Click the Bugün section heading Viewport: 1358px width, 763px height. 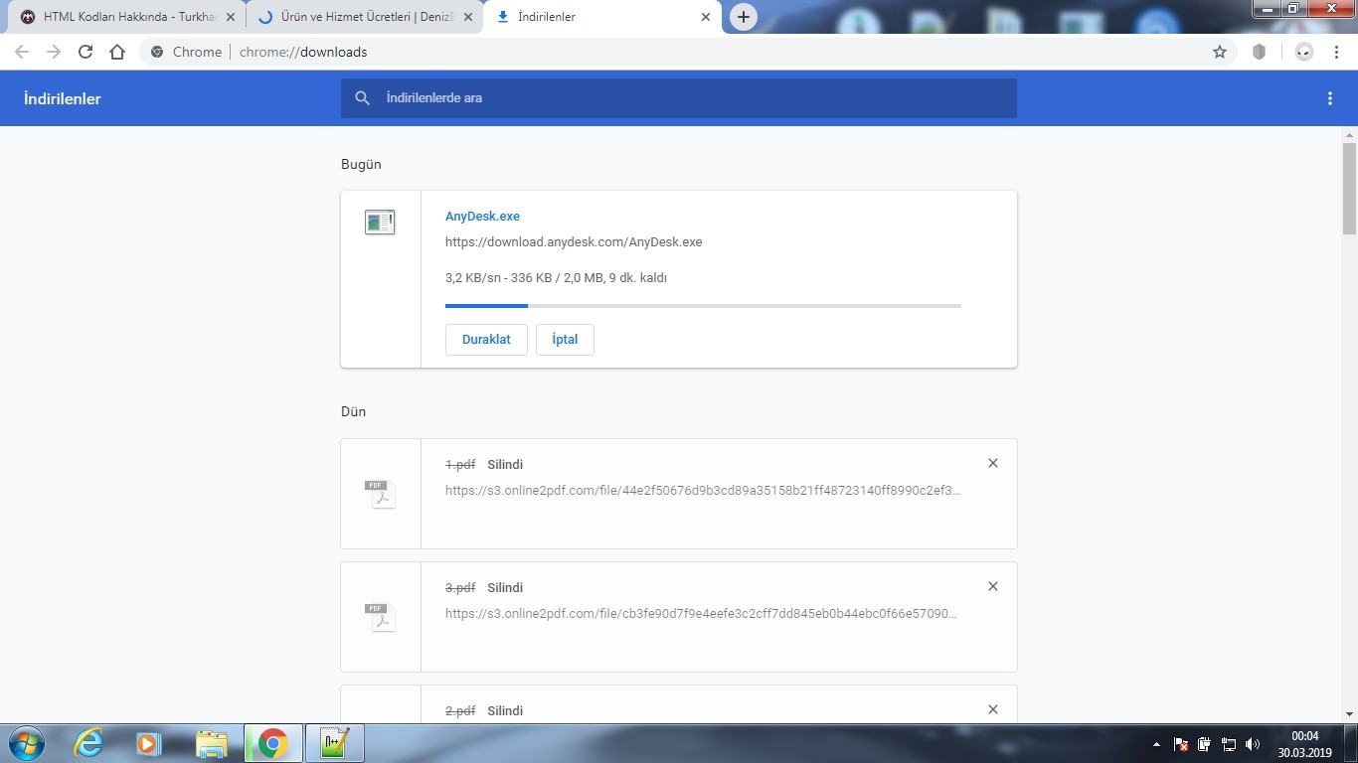point(361,164)
